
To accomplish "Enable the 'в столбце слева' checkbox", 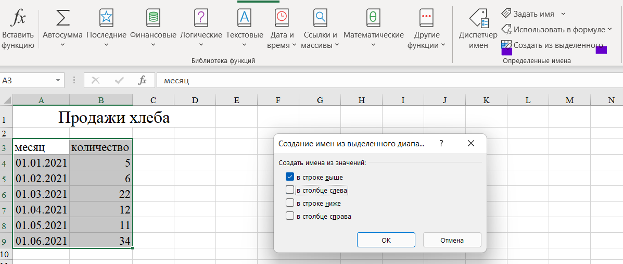I will tap(290, 190).
